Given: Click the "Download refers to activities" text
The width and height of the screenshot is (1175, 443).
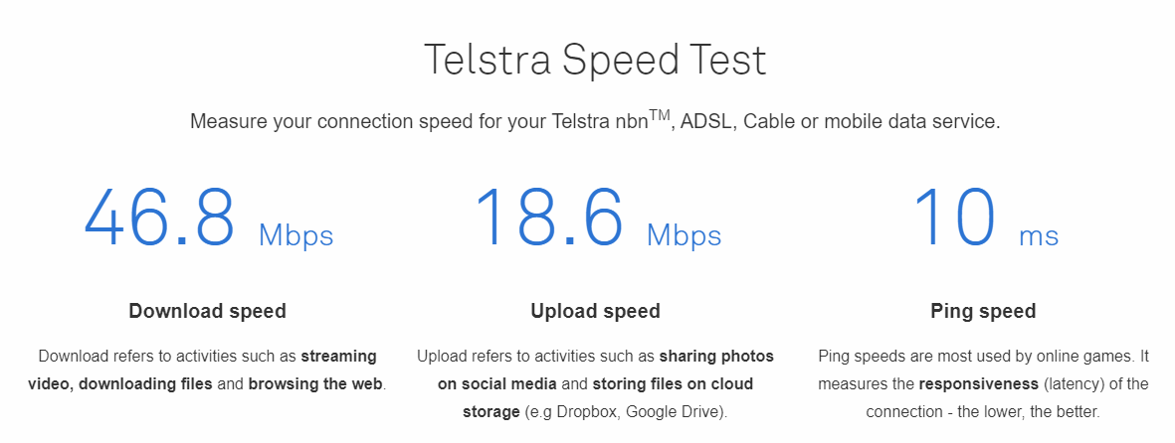Looking at the screenshot, I should pyautogui.click(x=167, y=356).
